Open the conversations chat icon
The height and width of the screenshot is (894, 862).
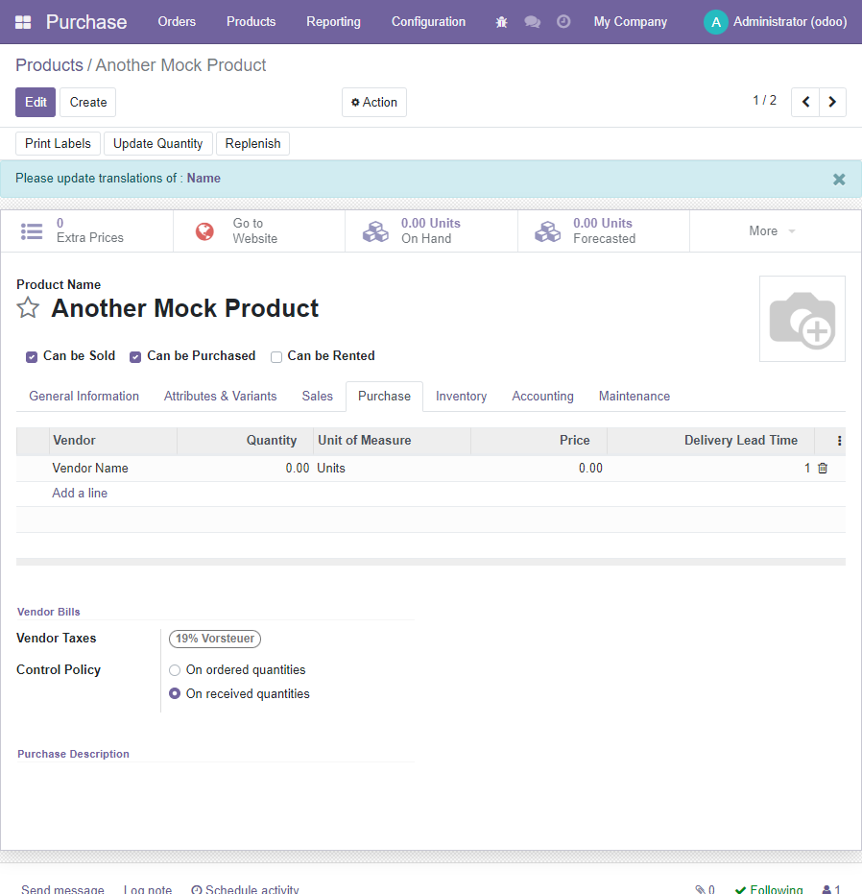533,22
